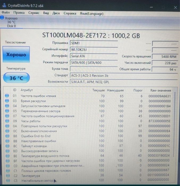
Task: Click status dot for attribute C0
Action: (8, 166)
